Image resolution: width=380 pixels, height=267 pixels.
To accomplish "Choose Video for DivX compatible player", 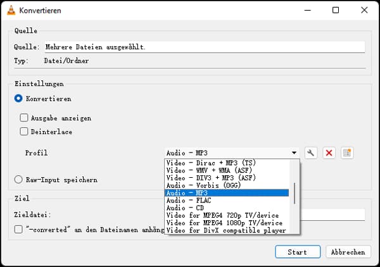I will [227, 230].
